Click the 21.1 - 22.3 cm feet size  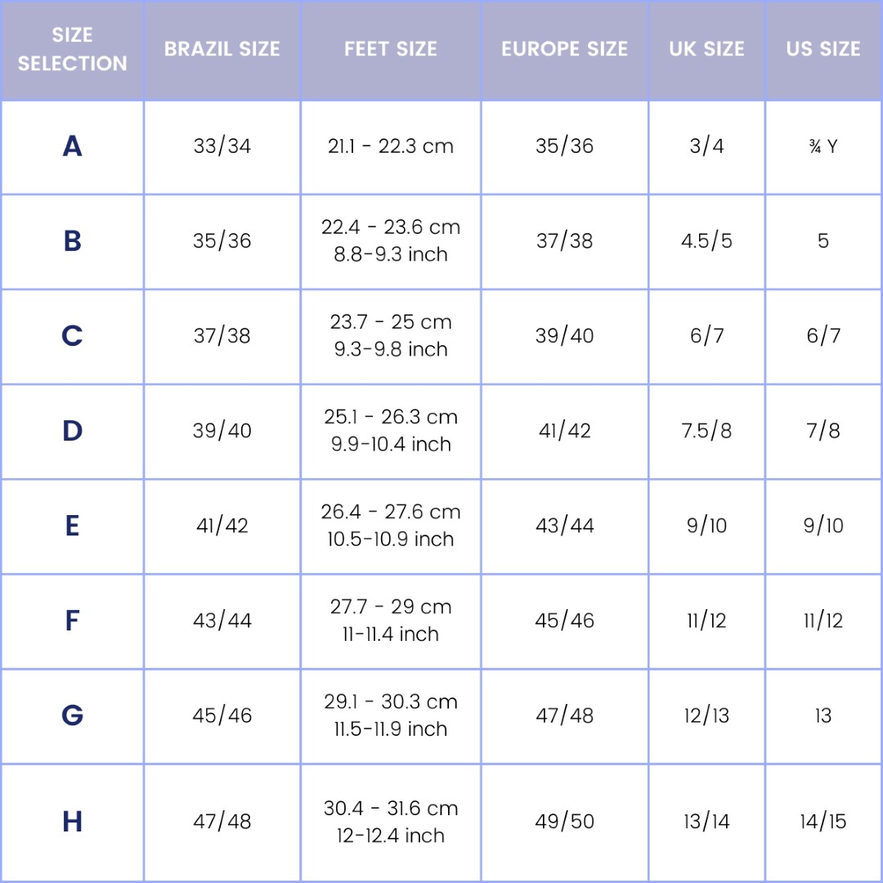click(x=391, y=146)
